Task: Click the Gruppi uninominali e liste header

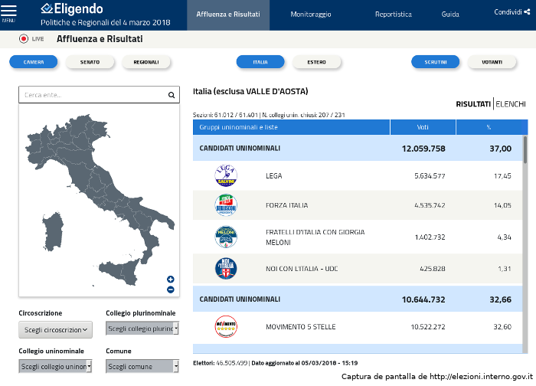Action: click(x=291, y=127)
